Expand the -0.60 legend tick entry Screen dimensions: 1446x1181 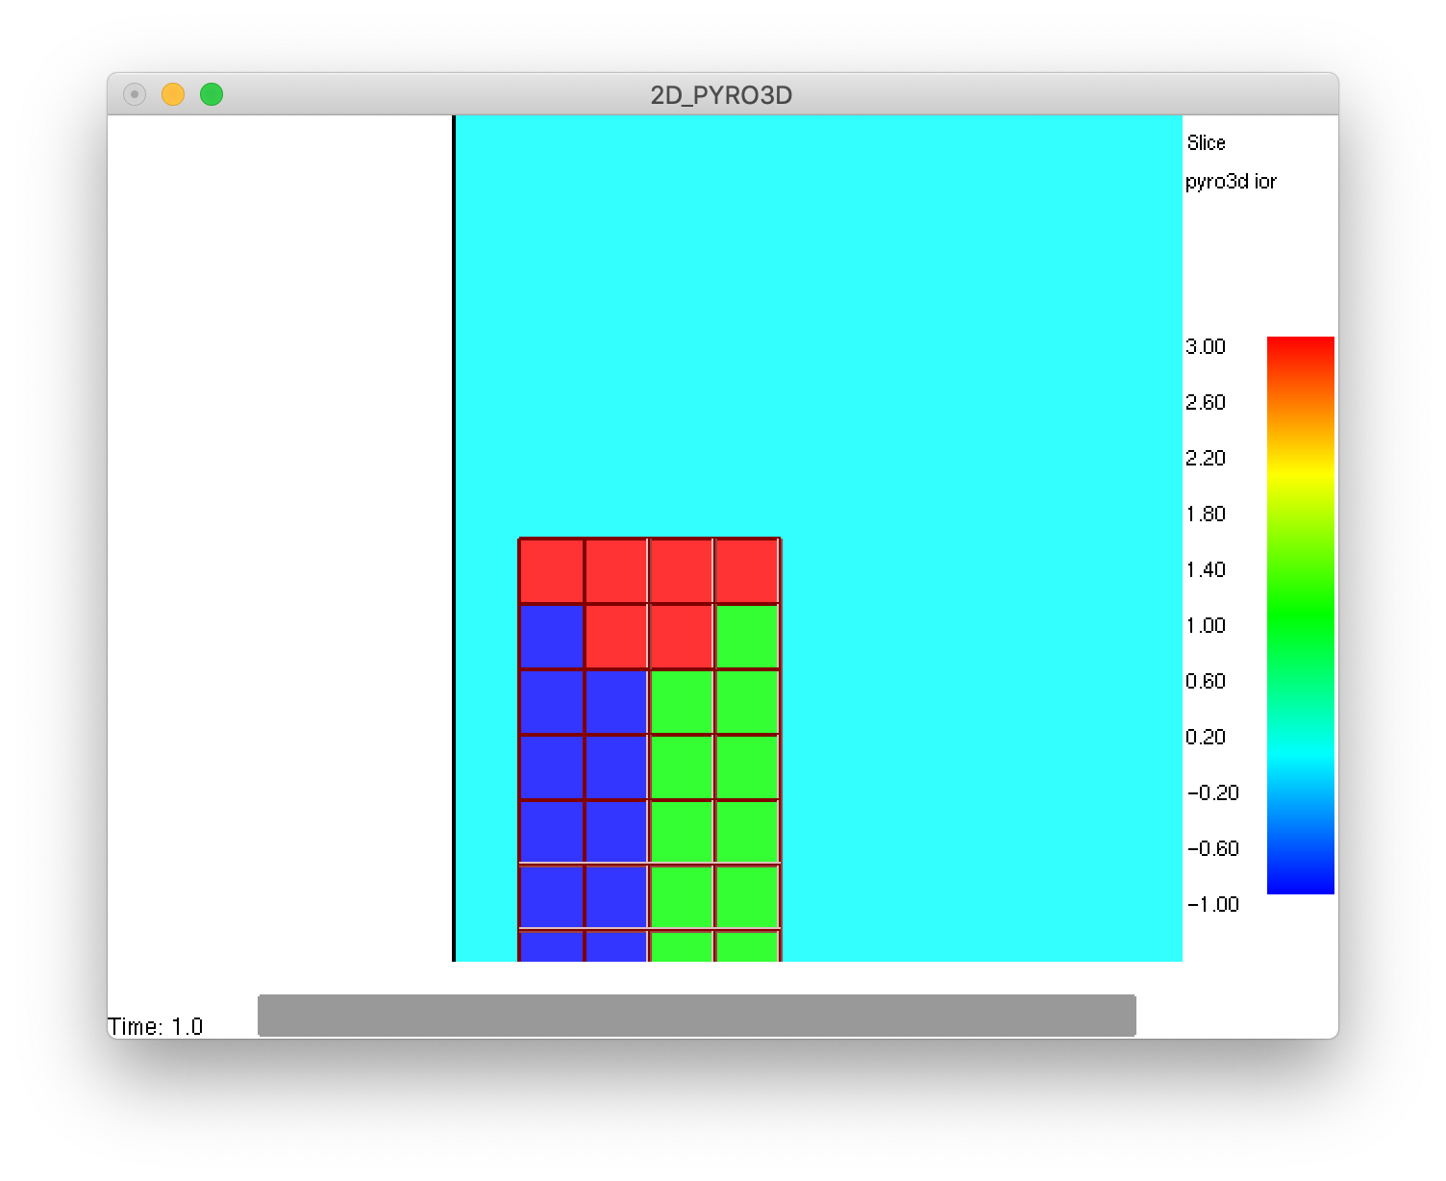[1211, 848]
